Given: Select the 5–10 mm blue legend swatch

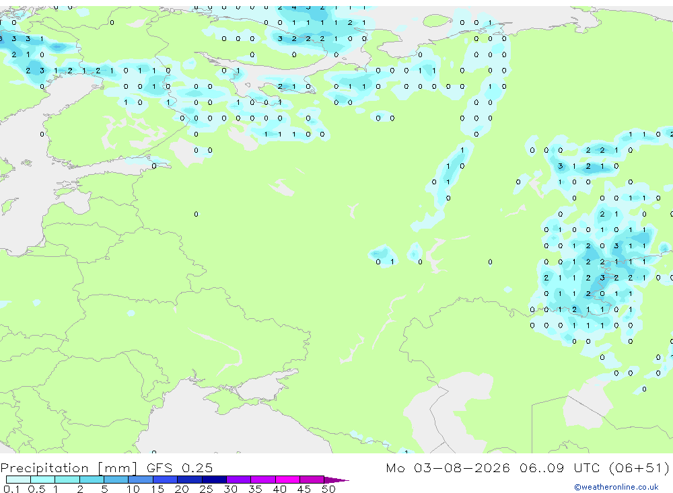Looking at the screenshot, I should (116, 480).
